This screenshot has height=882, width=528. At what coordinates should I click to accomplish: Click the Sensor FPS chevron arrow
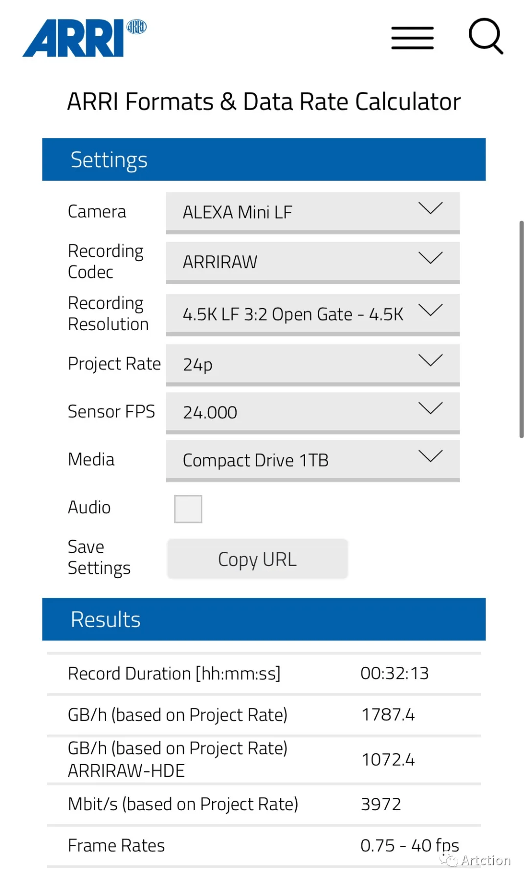pos(431,408)
